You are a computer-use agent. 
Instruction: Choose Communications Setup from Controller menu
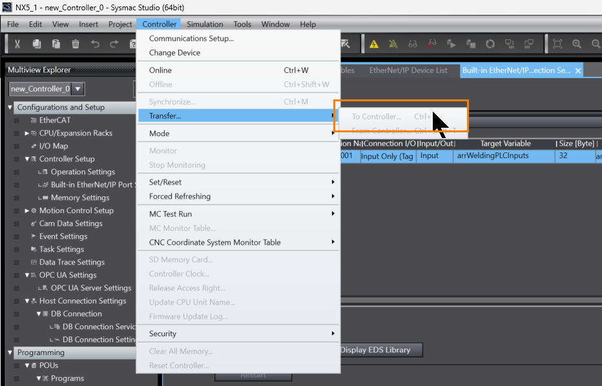coord(191,38)
